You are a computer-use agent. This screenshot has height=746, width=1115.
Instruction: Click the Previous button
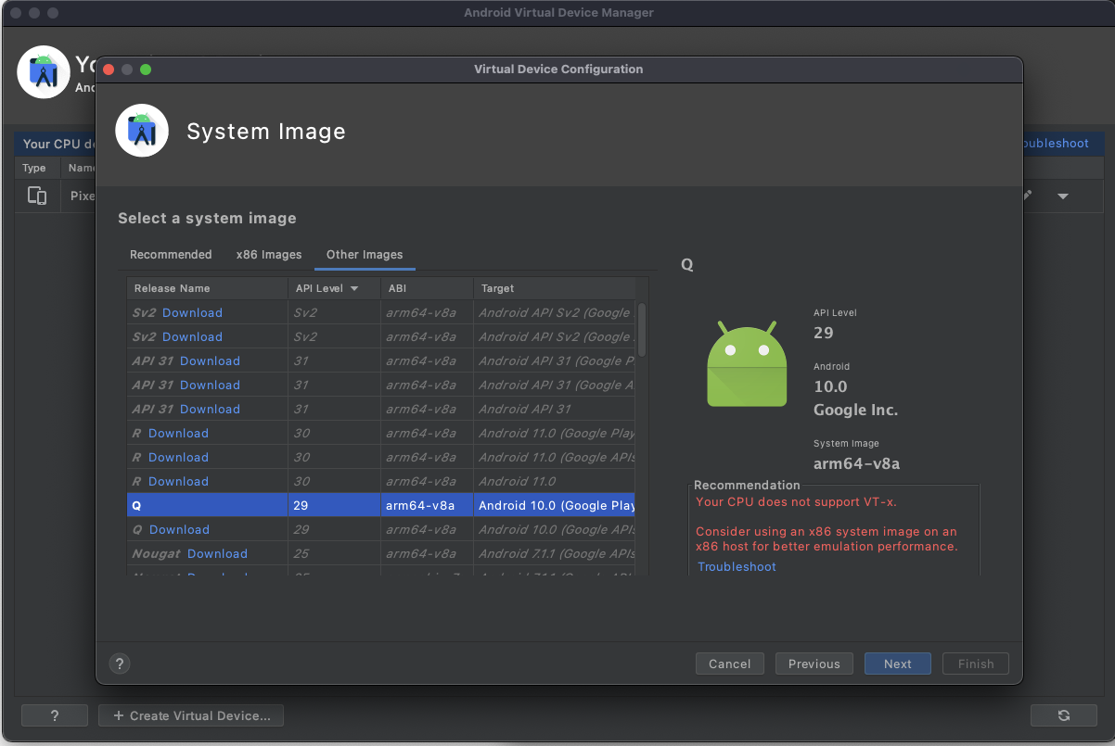point(814,664)
